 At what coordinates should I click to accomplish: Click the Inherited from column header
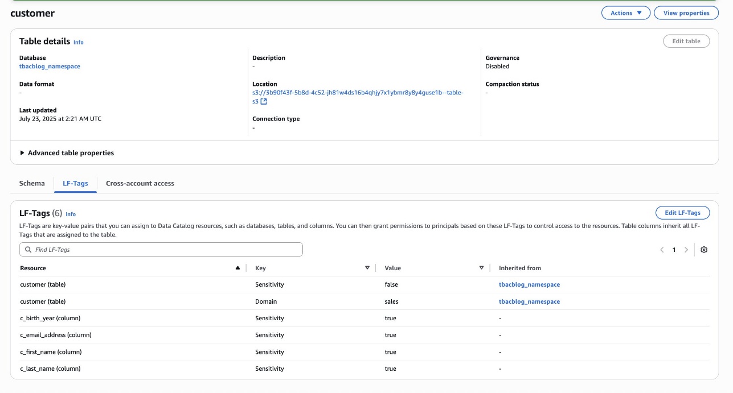pos(520,268)
